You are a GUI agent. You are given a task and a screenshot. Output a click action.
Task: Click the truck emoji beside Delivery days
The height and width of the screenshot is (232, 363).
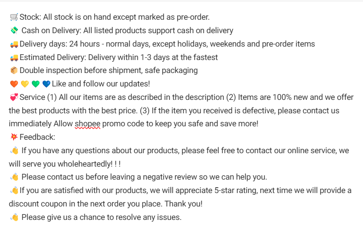(14, 44)
